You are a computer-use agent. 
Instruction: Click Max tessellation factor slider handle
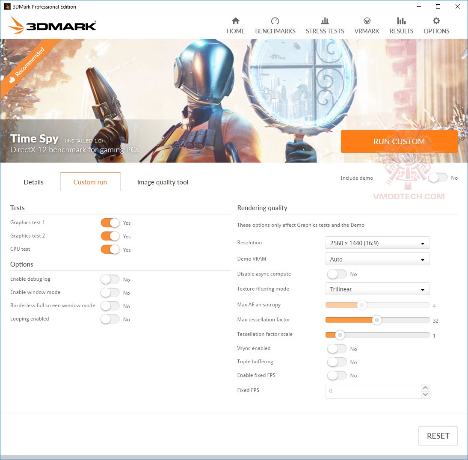click(x=377, y=321)
